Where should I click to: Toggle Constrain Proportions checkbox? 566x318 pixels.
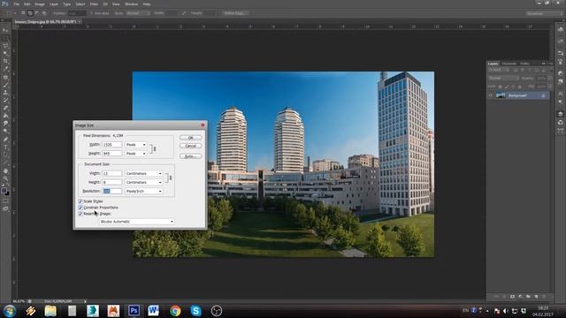tap(80, 208)
